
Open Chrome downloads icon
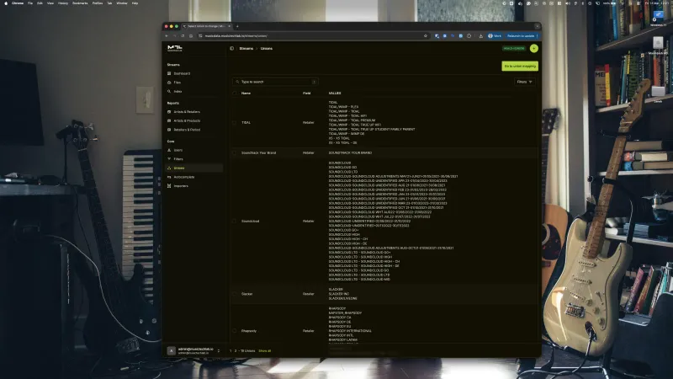click(480, 36)
